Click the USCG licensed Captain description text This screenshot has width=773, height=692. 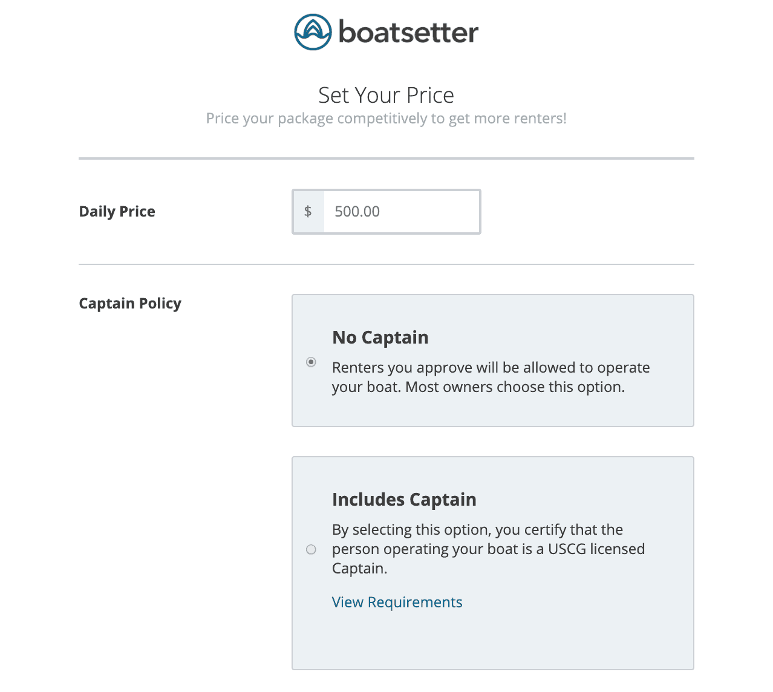tap(488, 549)
